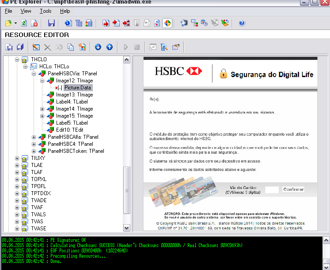Screen dimensions: 330x270
Task: Click the Save Resource icon in editor toolbar
Action: pyautogui.click(x=9, y=47)
